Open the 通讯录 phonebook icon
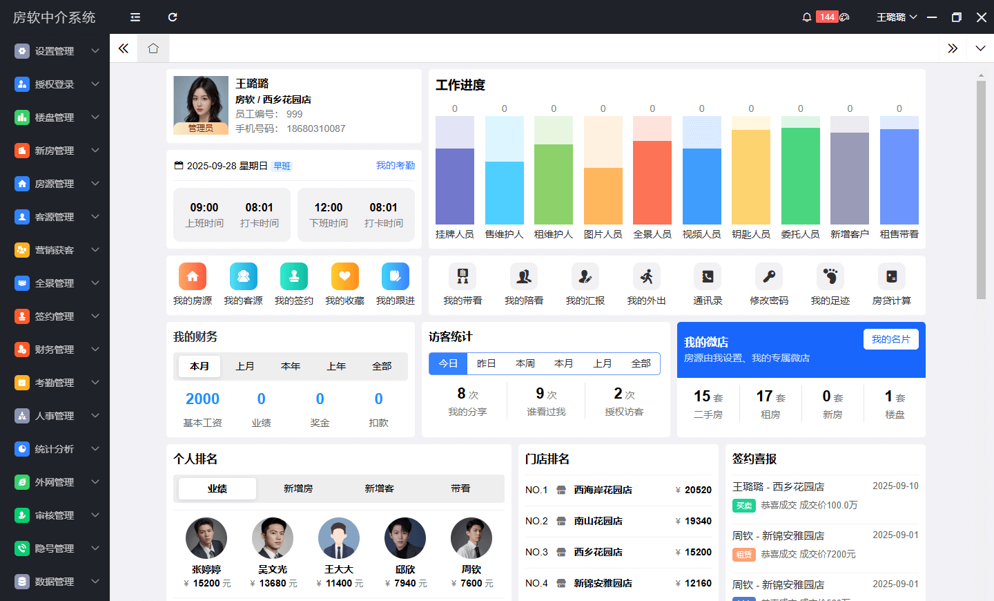Screen dimensions: 994x601 point(708,277)
